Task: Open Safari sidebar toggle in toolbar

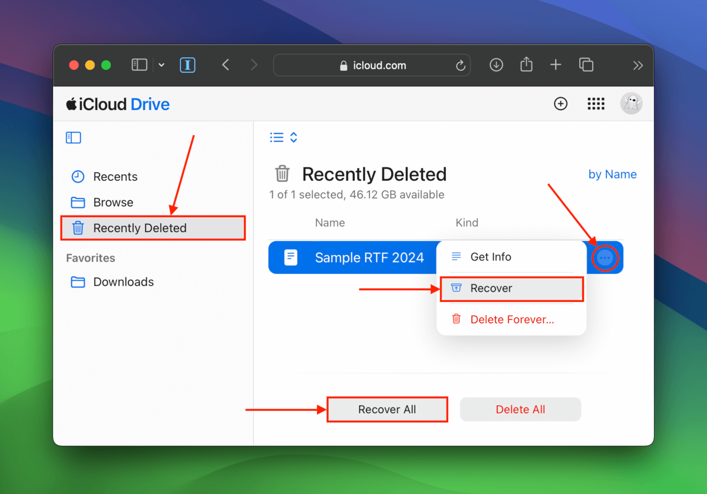Action: [140, 65]
